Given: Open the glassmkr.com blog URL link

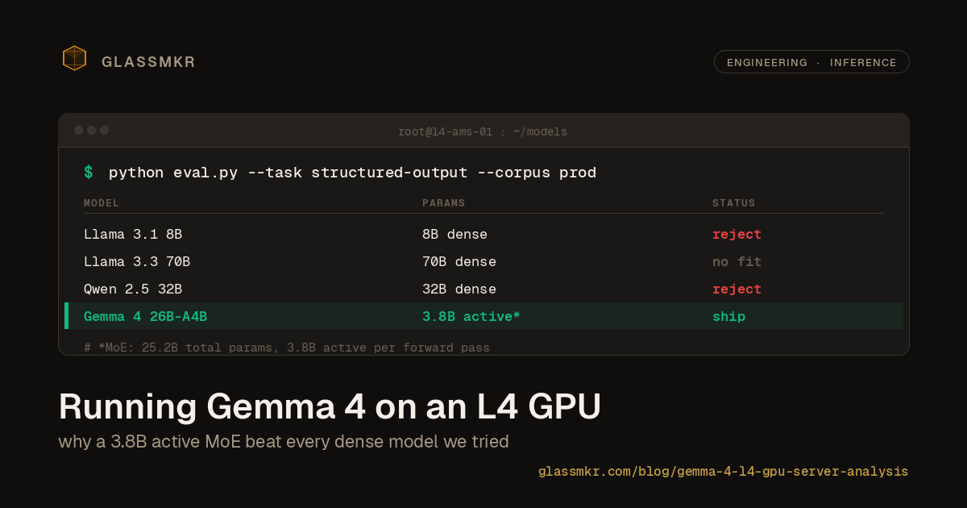Looking at the screenshot, I should coord(723,472).
